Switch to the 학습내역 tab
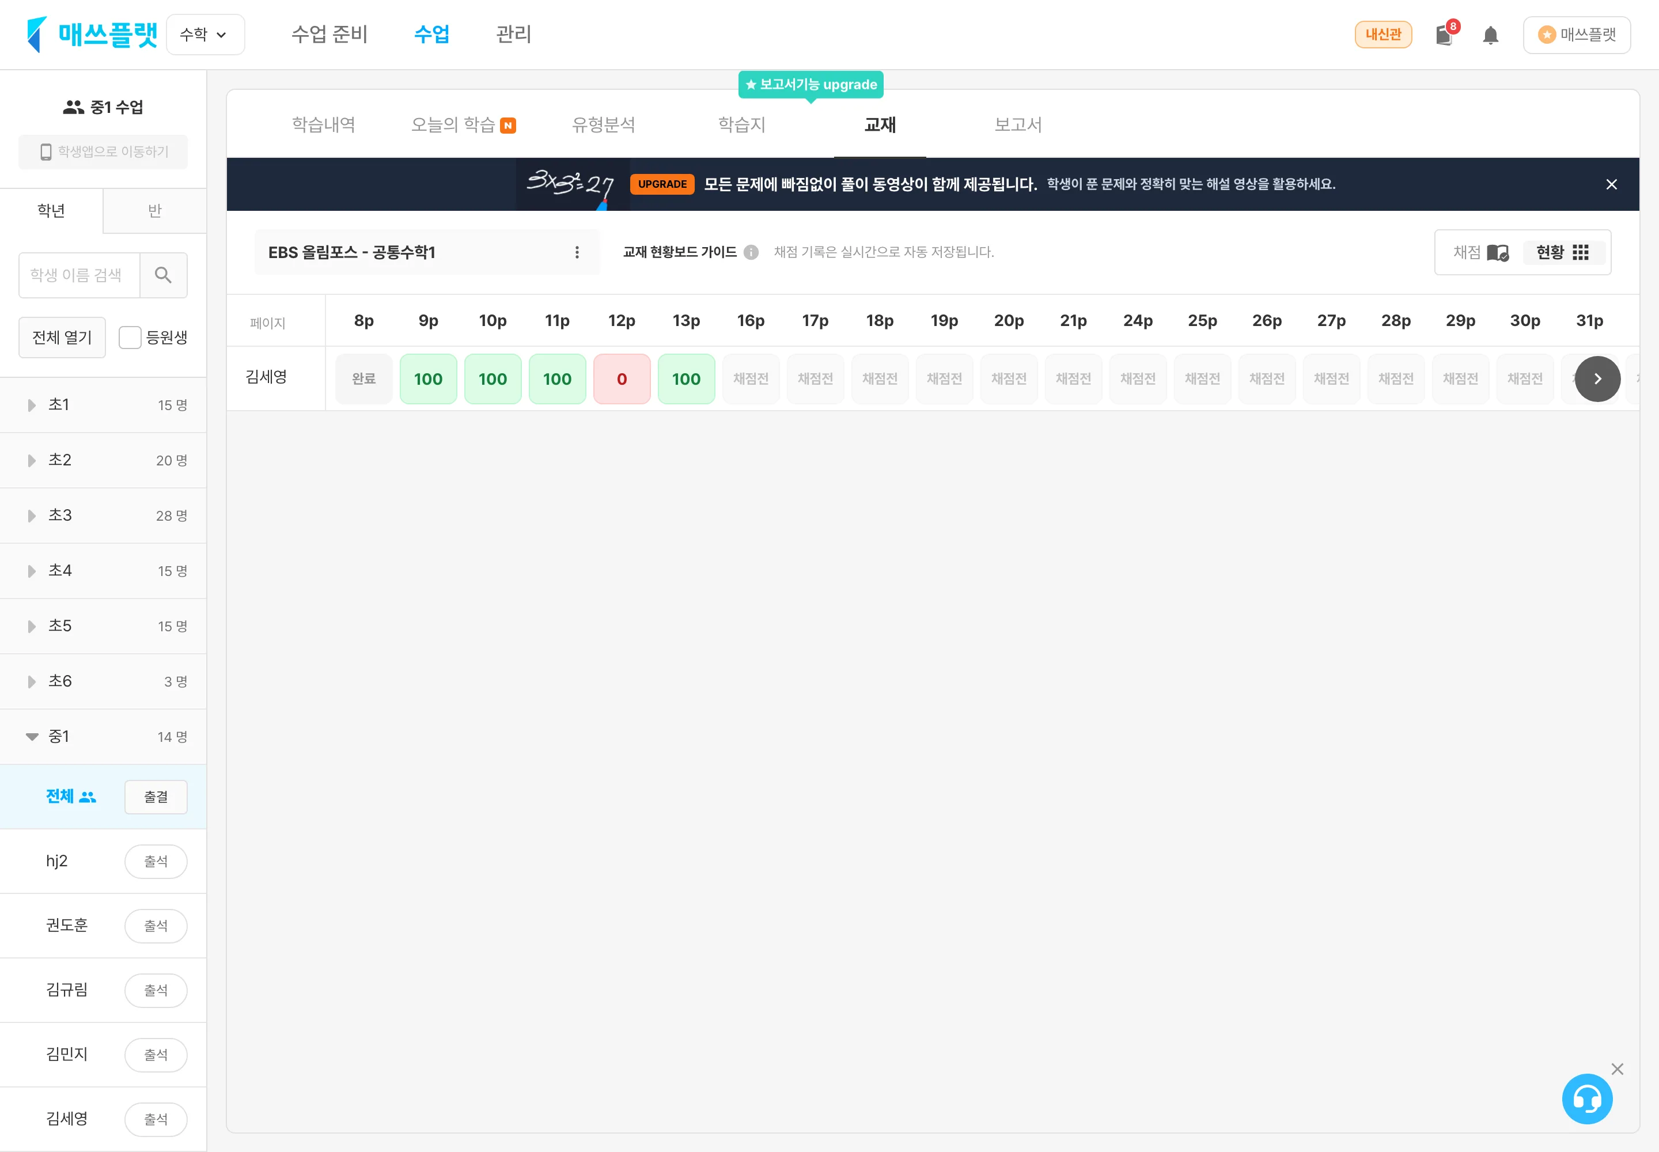 tap(323, 125)
